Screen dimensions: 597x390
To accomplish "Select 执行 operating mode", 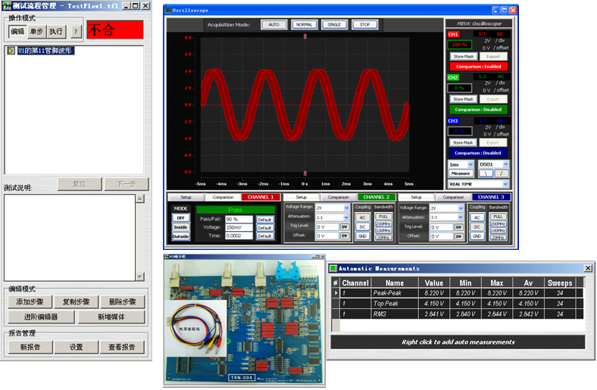I will pyautogui.click(x=56, y=32).
